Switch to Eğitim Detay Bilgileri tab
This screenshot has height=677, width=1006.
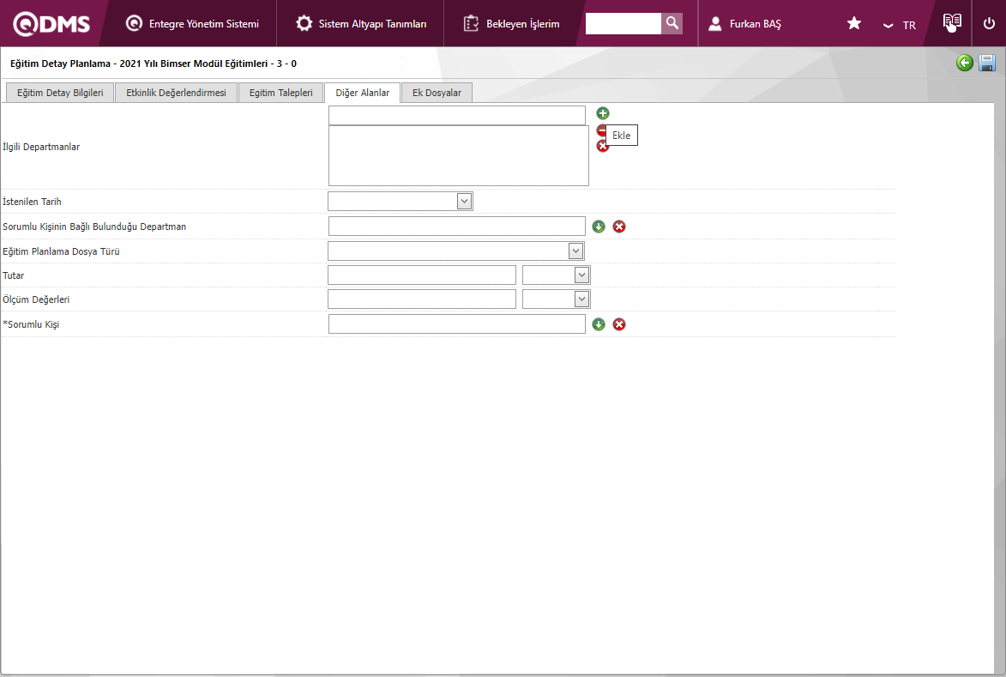click(60, 93)
